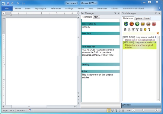Click the blue-green globe icon in Cite Manager

coord(126,24)
